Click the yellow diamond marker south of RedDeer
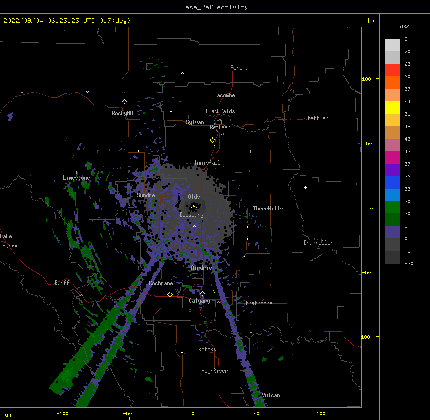Image resolution: width=430 pixels, height=420 pixels. click(213, 140)
